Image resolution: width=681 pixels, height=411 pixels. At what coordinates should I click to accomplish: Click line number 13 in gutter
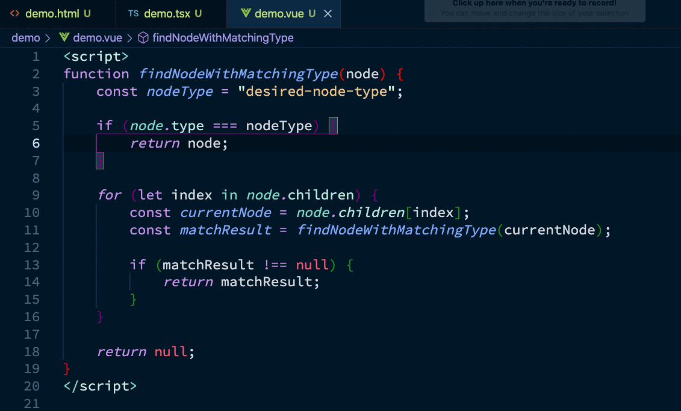pyautogui.click(x=32, y=265)
